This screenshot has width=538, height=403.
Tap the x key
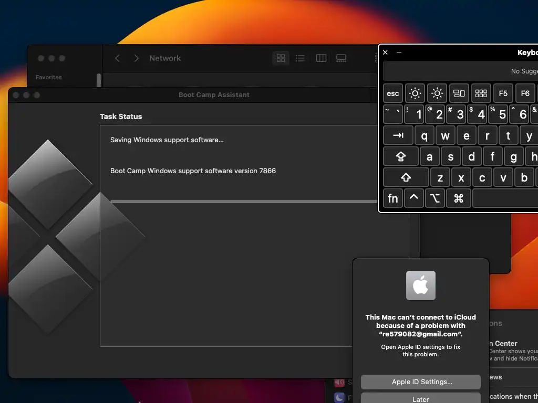coord(461,177)
